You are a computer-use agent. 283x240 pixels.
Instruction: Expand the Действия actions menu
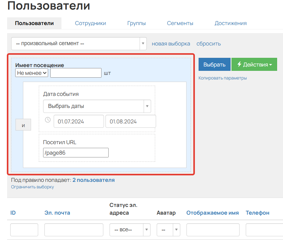click(x=254, y=64)
